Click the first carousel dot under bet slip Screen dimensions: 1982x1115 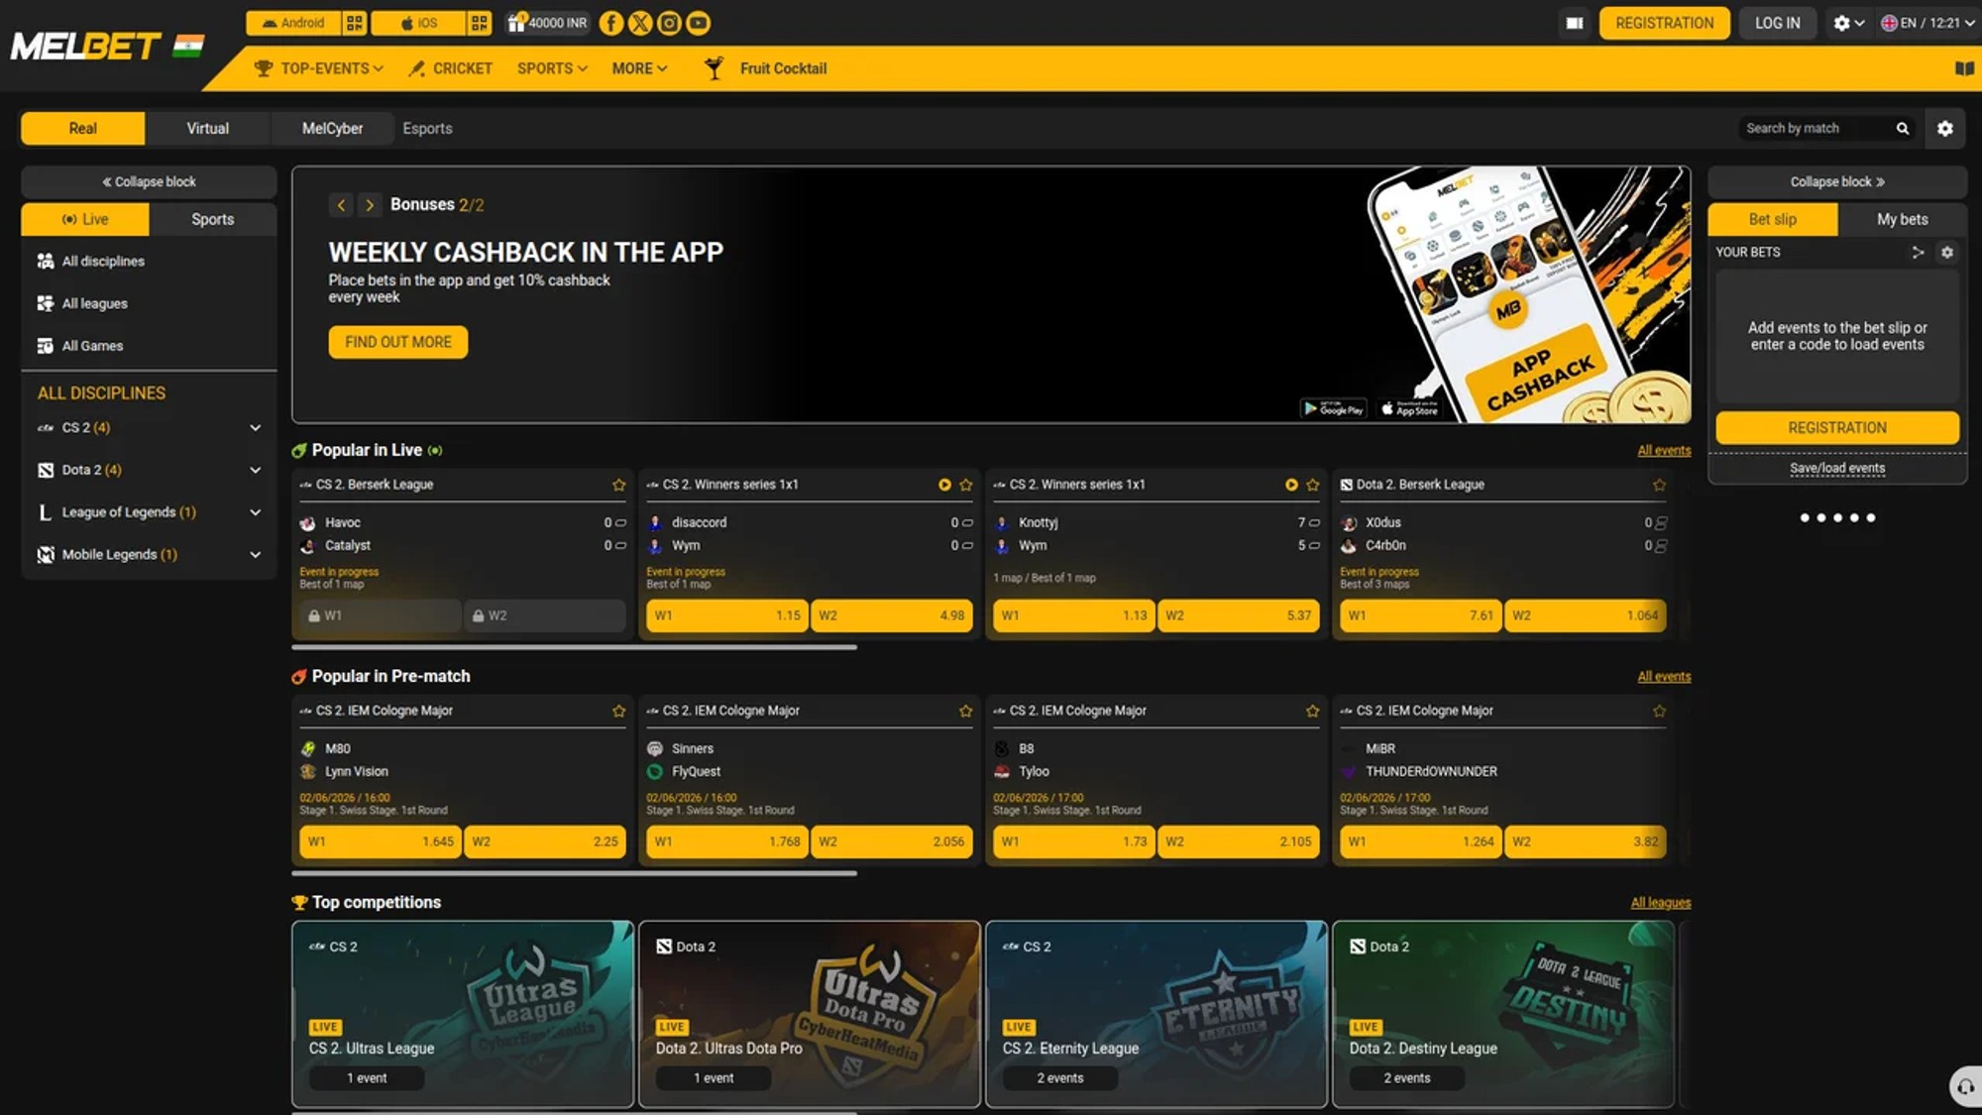[1805, 517]
